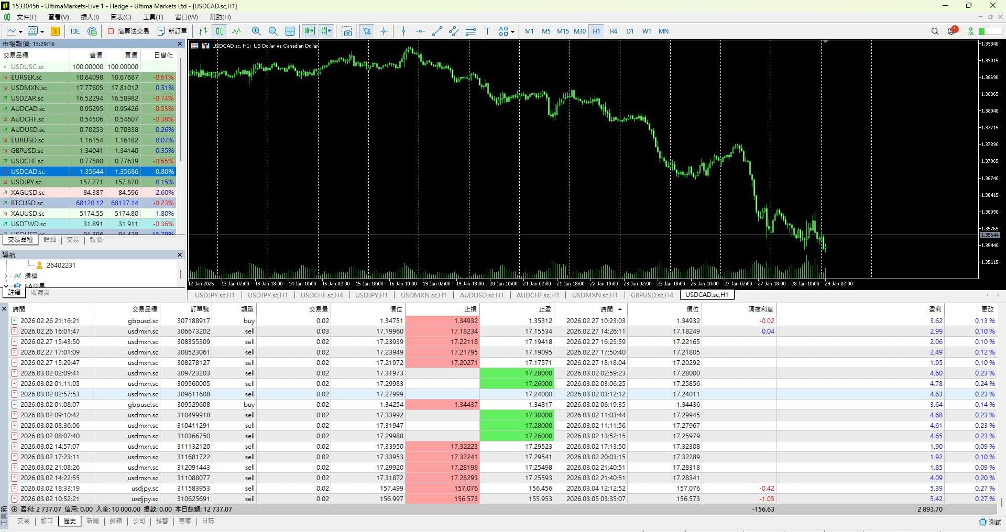This screenshot has height=532, width=1006.
Task: Switch chart to line chart style
Action: pyautogui.click(x=237, y=31)
